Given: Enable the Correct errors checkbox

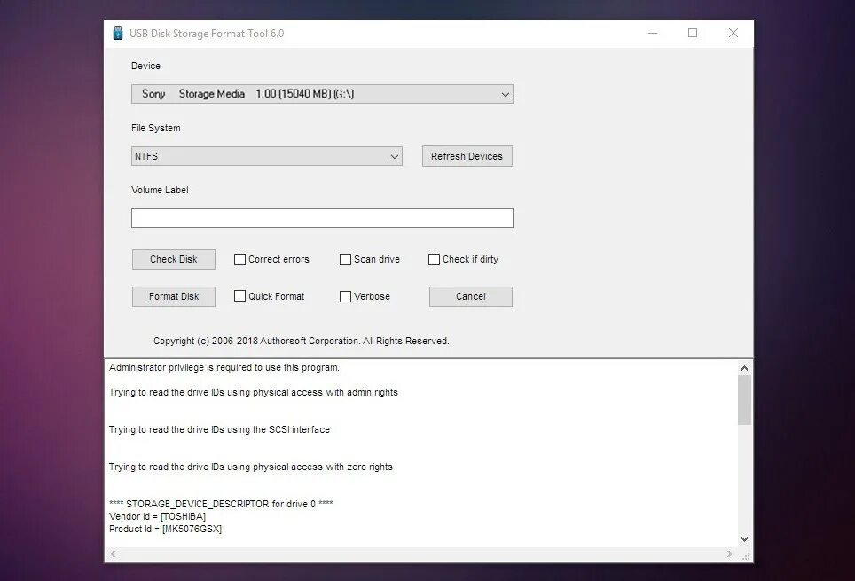Looking at the screenshot, I should pos(239,259).
